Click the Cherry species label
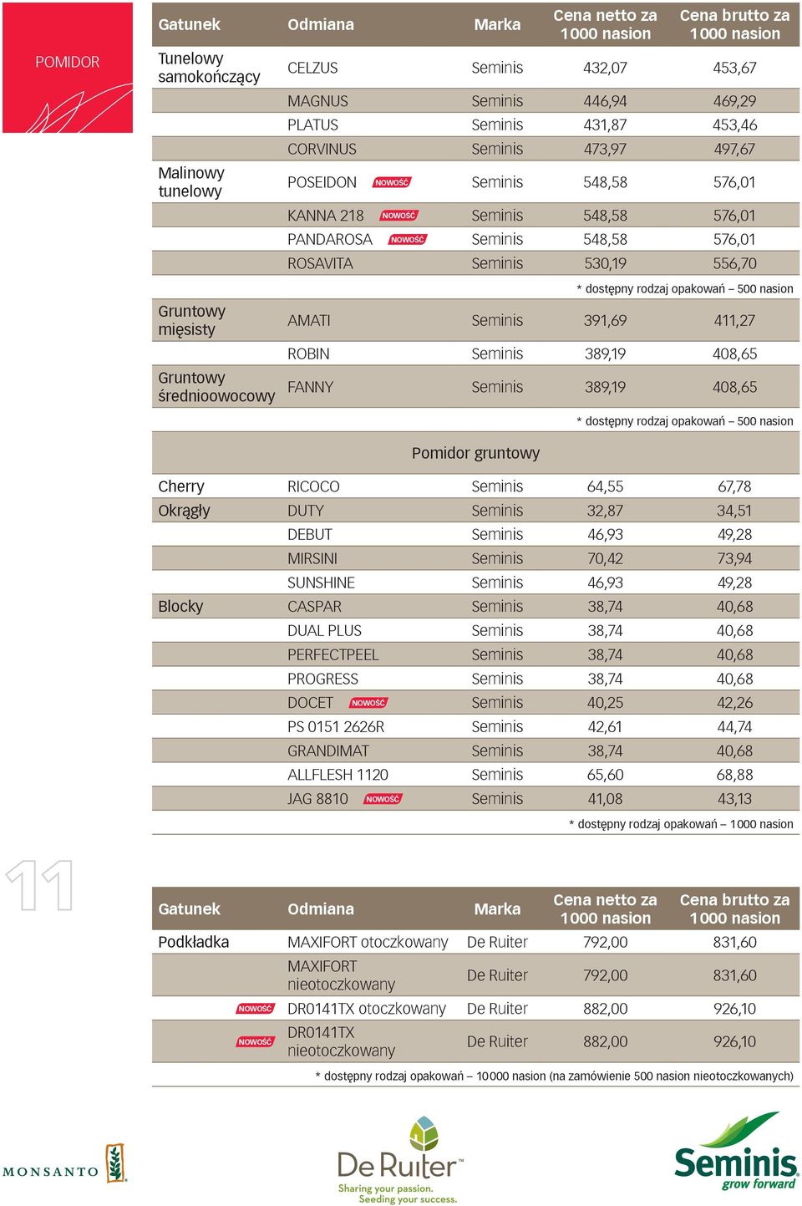Image resolution: width=802 pixels, height=1206 pixels. point(181,486)
